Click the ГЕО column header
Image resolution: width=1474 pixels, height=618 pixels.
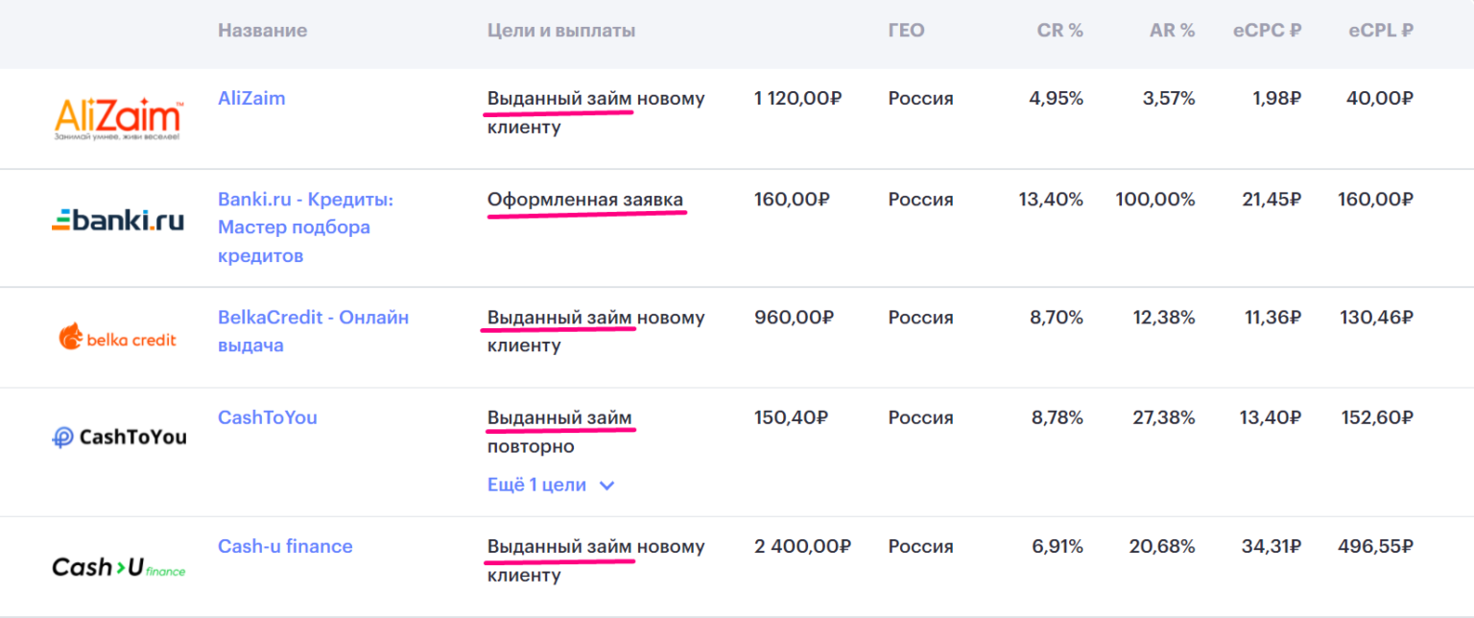click(906, 31)
